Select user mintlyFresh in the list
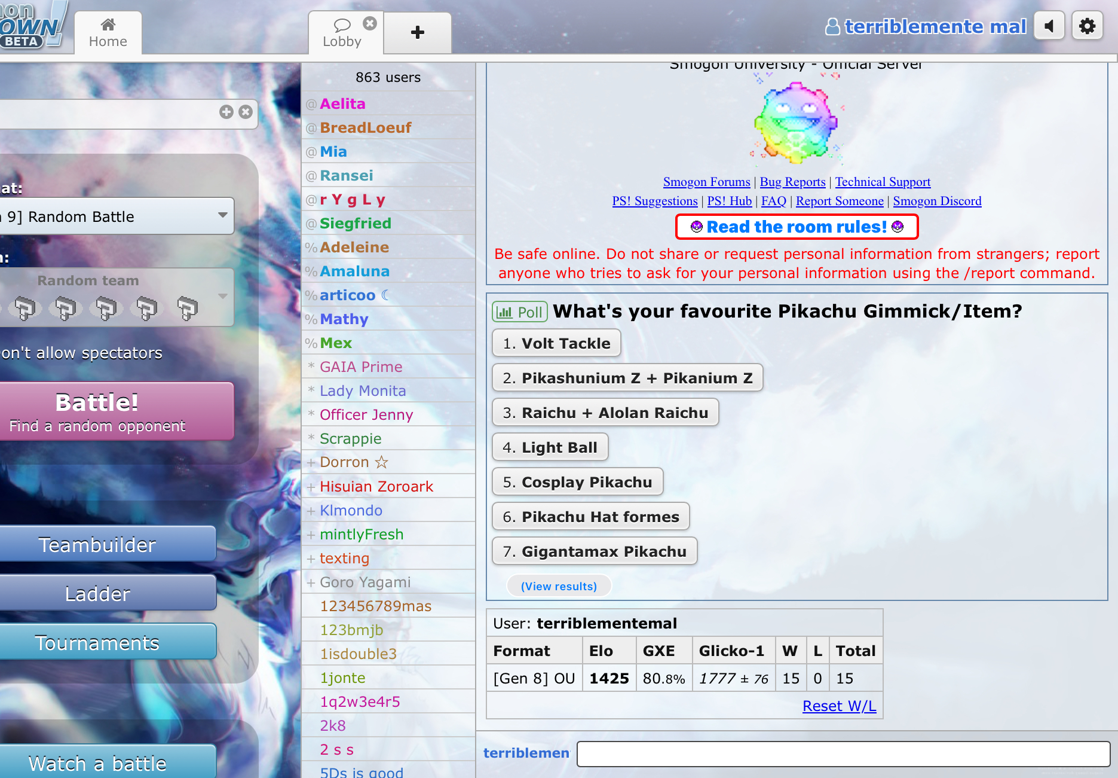 pyautogui.click(x=388, y=534)
